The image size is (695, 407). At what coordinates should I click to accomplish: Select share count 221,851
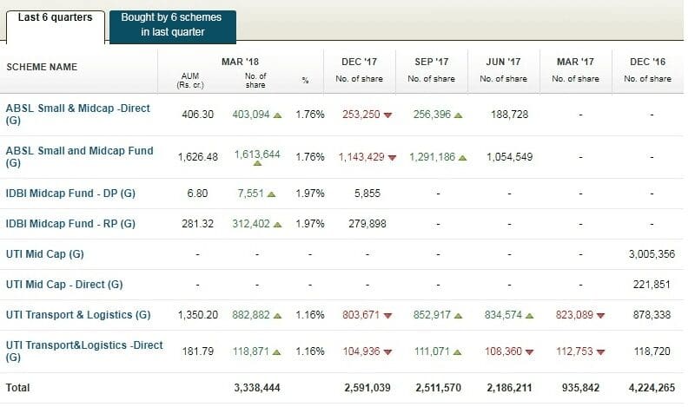point(652,285)
